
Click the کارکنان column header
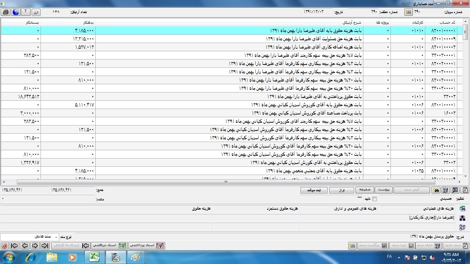(x=408, y=22)
